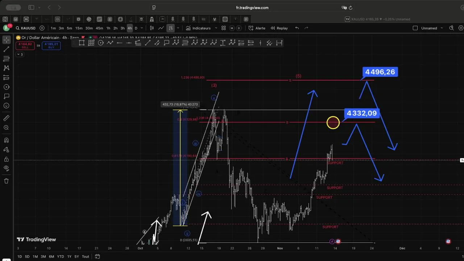
Task: Select the 1D date range tab
Action: (x=20, y=257)
